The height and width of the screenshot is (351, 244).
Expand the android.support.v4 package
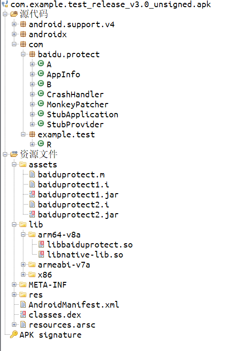[x=14, y=24]
